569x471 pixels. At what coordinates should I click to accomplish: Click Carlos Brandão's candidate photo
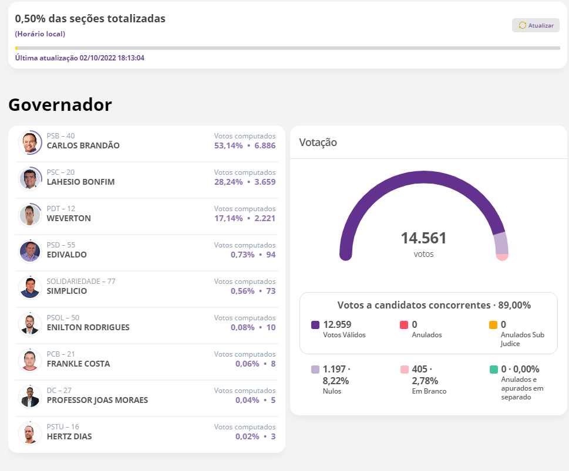point(29,143)
